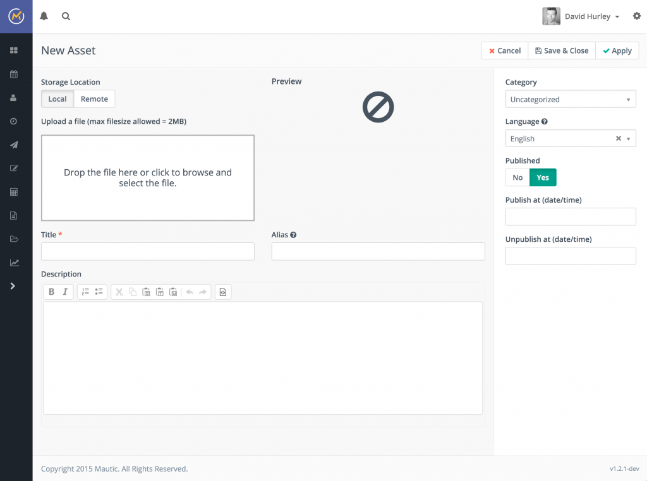Image resolution: width=647 pixels, height=481 pixels.
Task: Focus the Unpublish at date/time field
Action: point(571,256)
